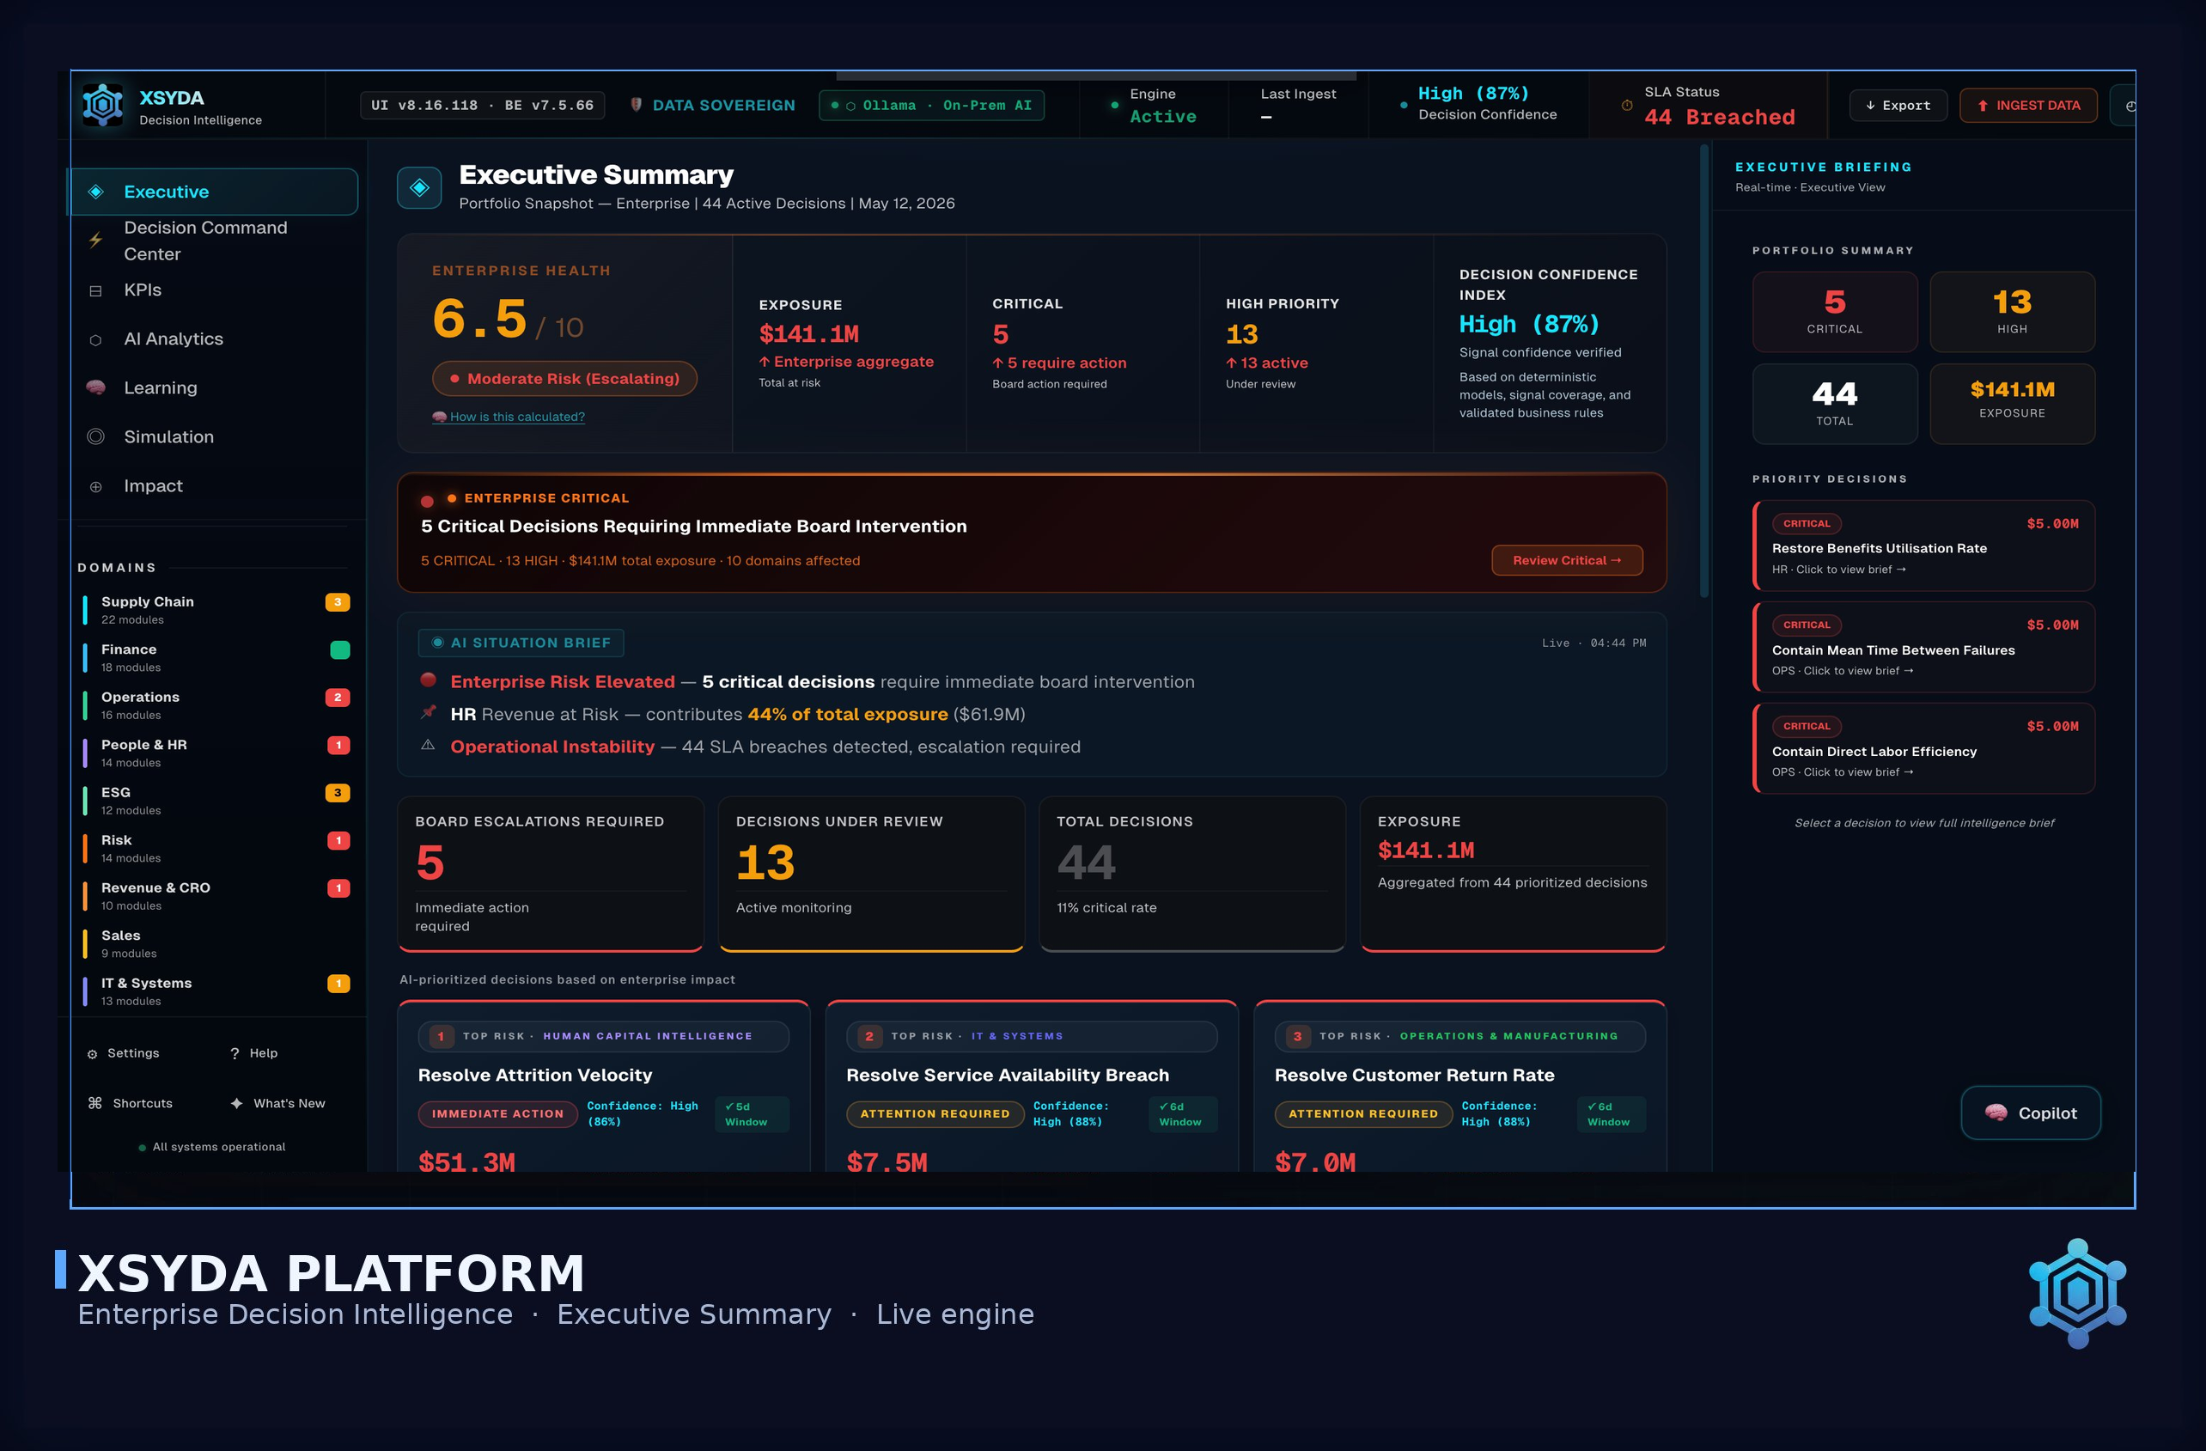Click the 5 CRITICAL portfolio summary tile

pos(1834,312)
